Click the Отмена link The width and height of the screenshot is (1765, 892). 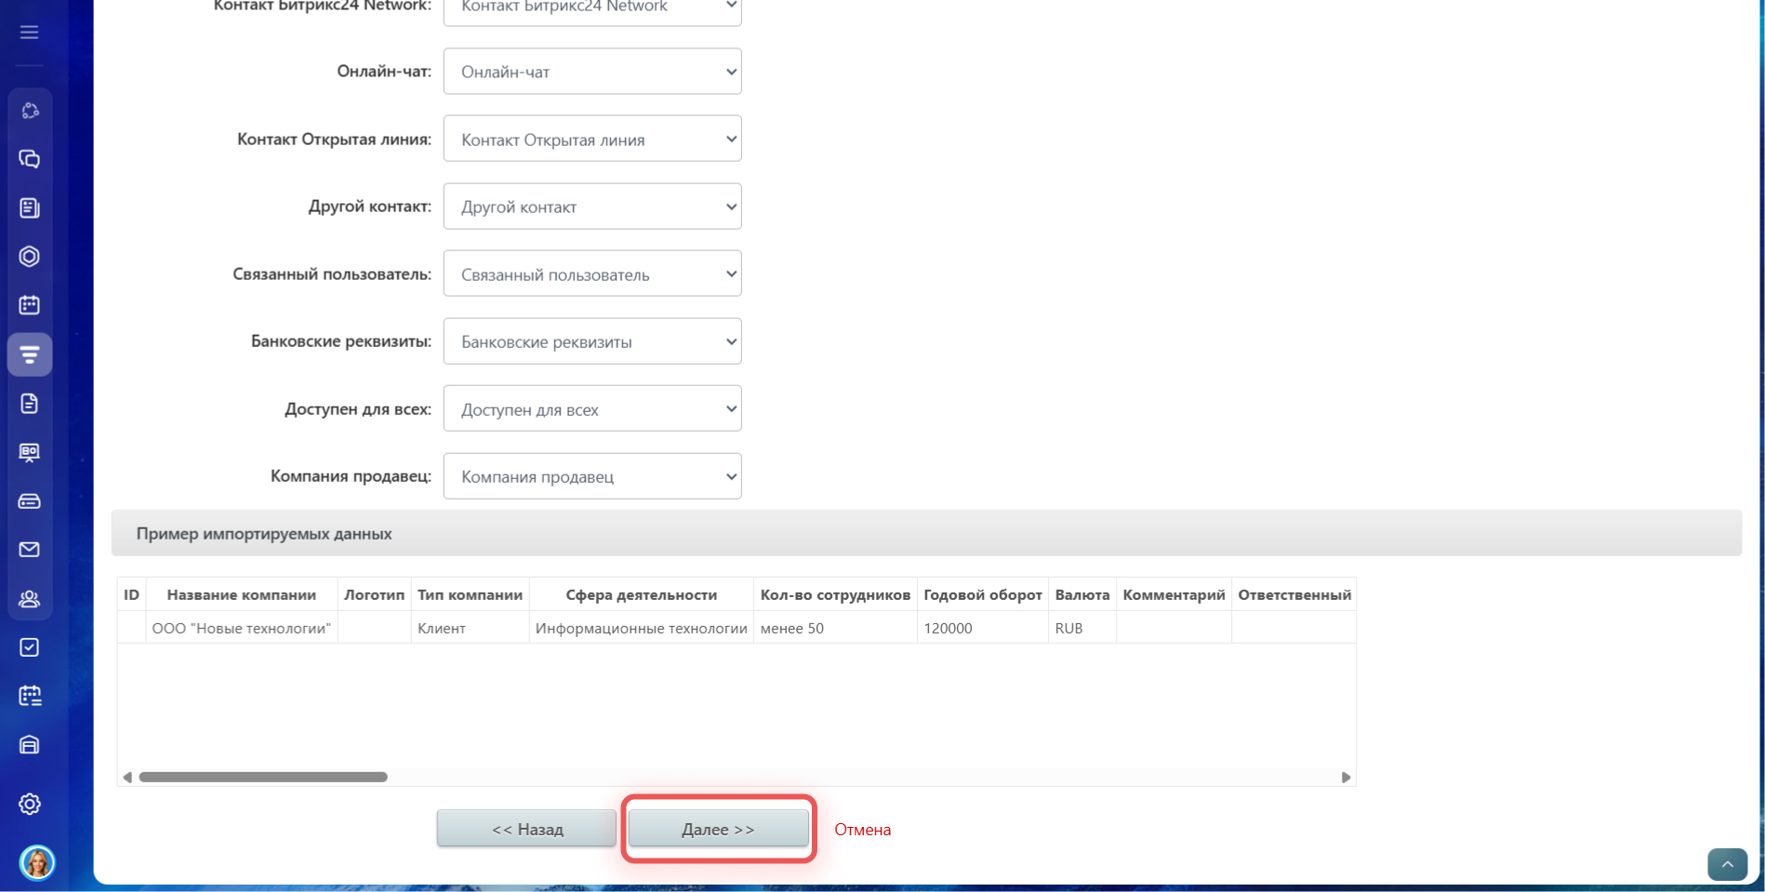(862, 830)
